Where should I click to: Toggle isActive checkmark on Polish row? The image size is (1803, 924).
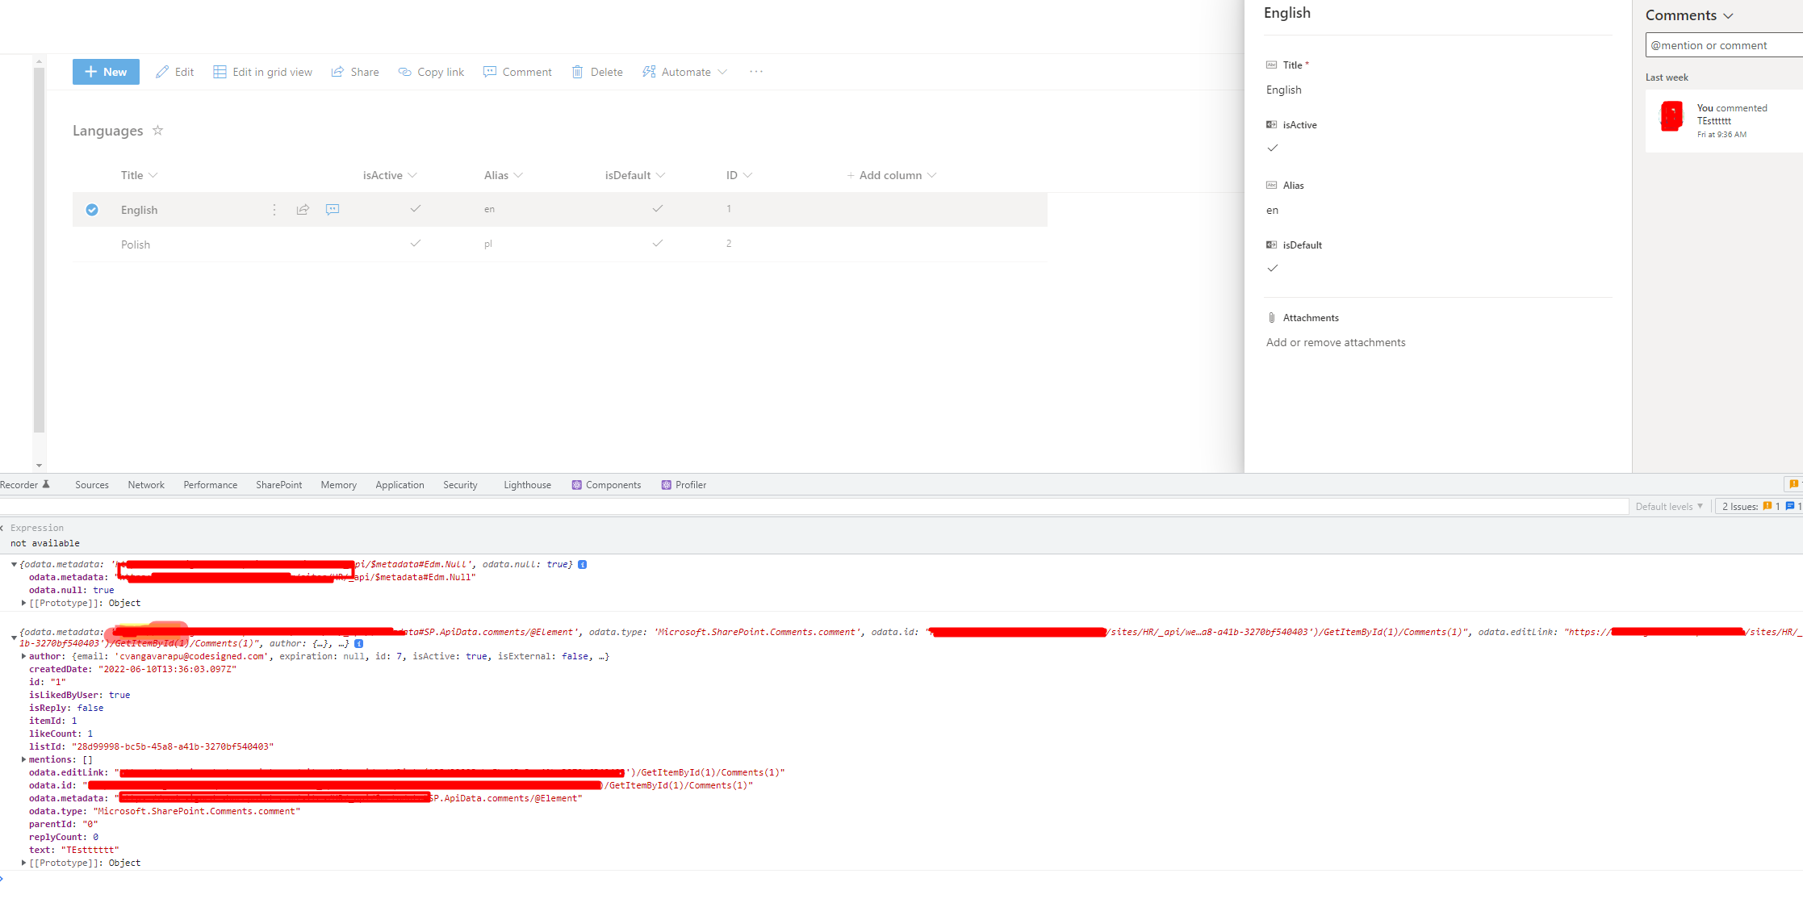pyautogui.click(x=416, y=243)
